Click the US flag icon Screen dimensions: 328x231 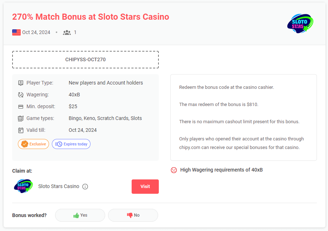pos(16,32)
